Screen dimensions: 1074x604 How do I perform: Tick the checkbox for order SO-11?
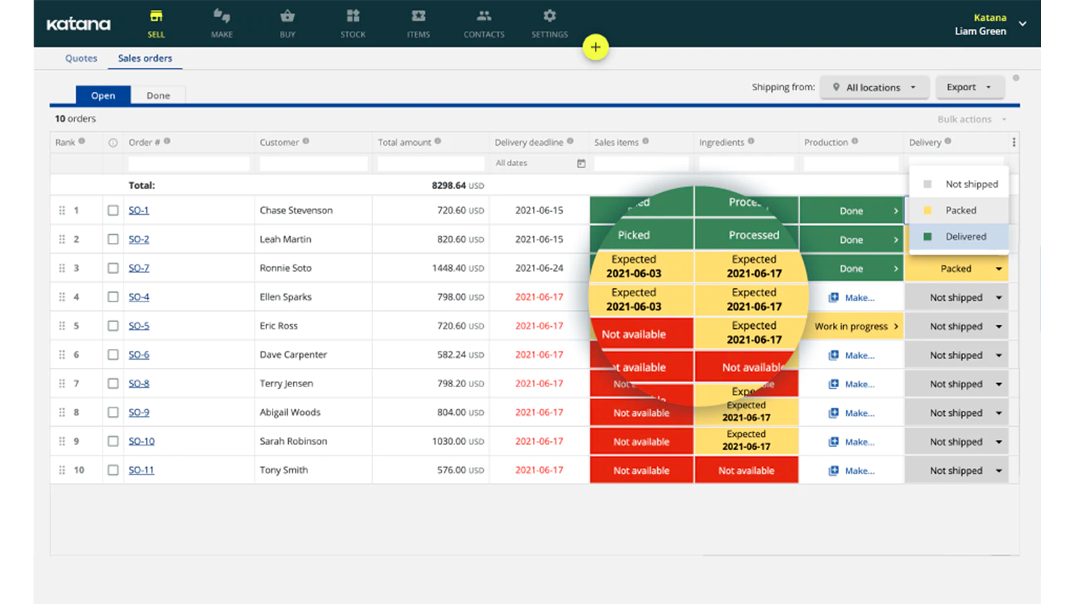pyautogui.click(x=113, y=470)
